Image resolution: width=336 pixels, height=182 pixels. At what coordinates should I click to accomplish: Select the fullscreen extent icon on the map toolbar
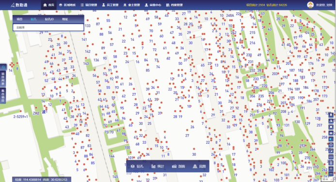point(331,127)
